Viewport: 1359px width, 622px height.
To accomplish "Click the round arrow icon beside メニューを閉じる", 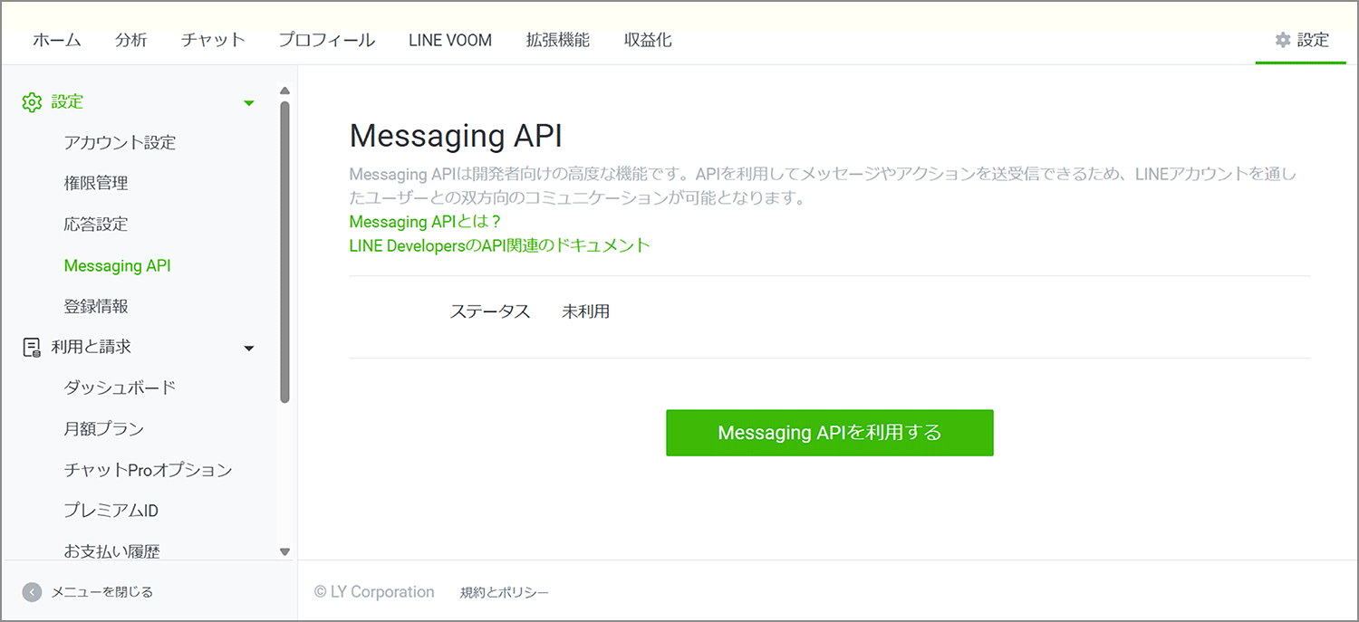I will coord(32,592).
